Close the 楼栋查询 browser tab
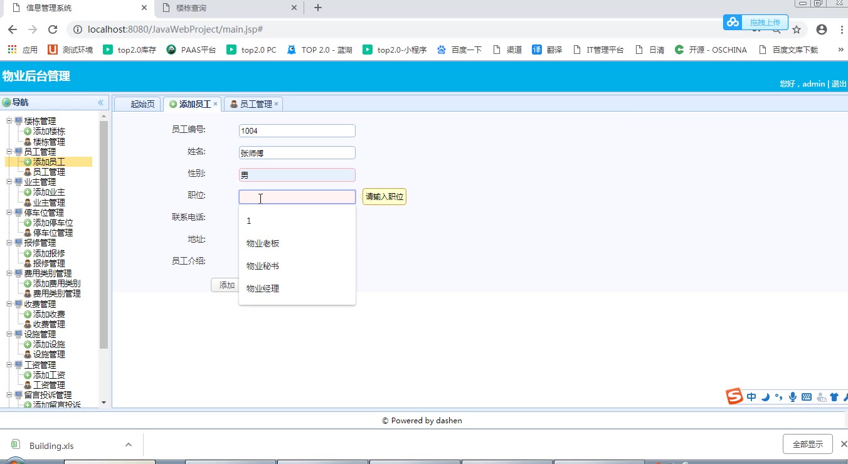 click(x=294, y=8)
